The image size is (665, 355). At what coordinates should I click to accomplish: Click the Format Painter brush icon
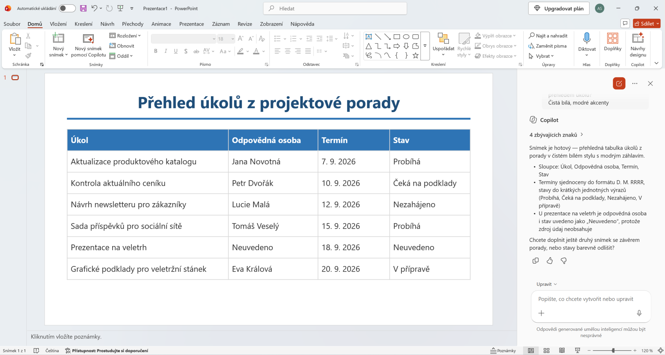point(28,56)
